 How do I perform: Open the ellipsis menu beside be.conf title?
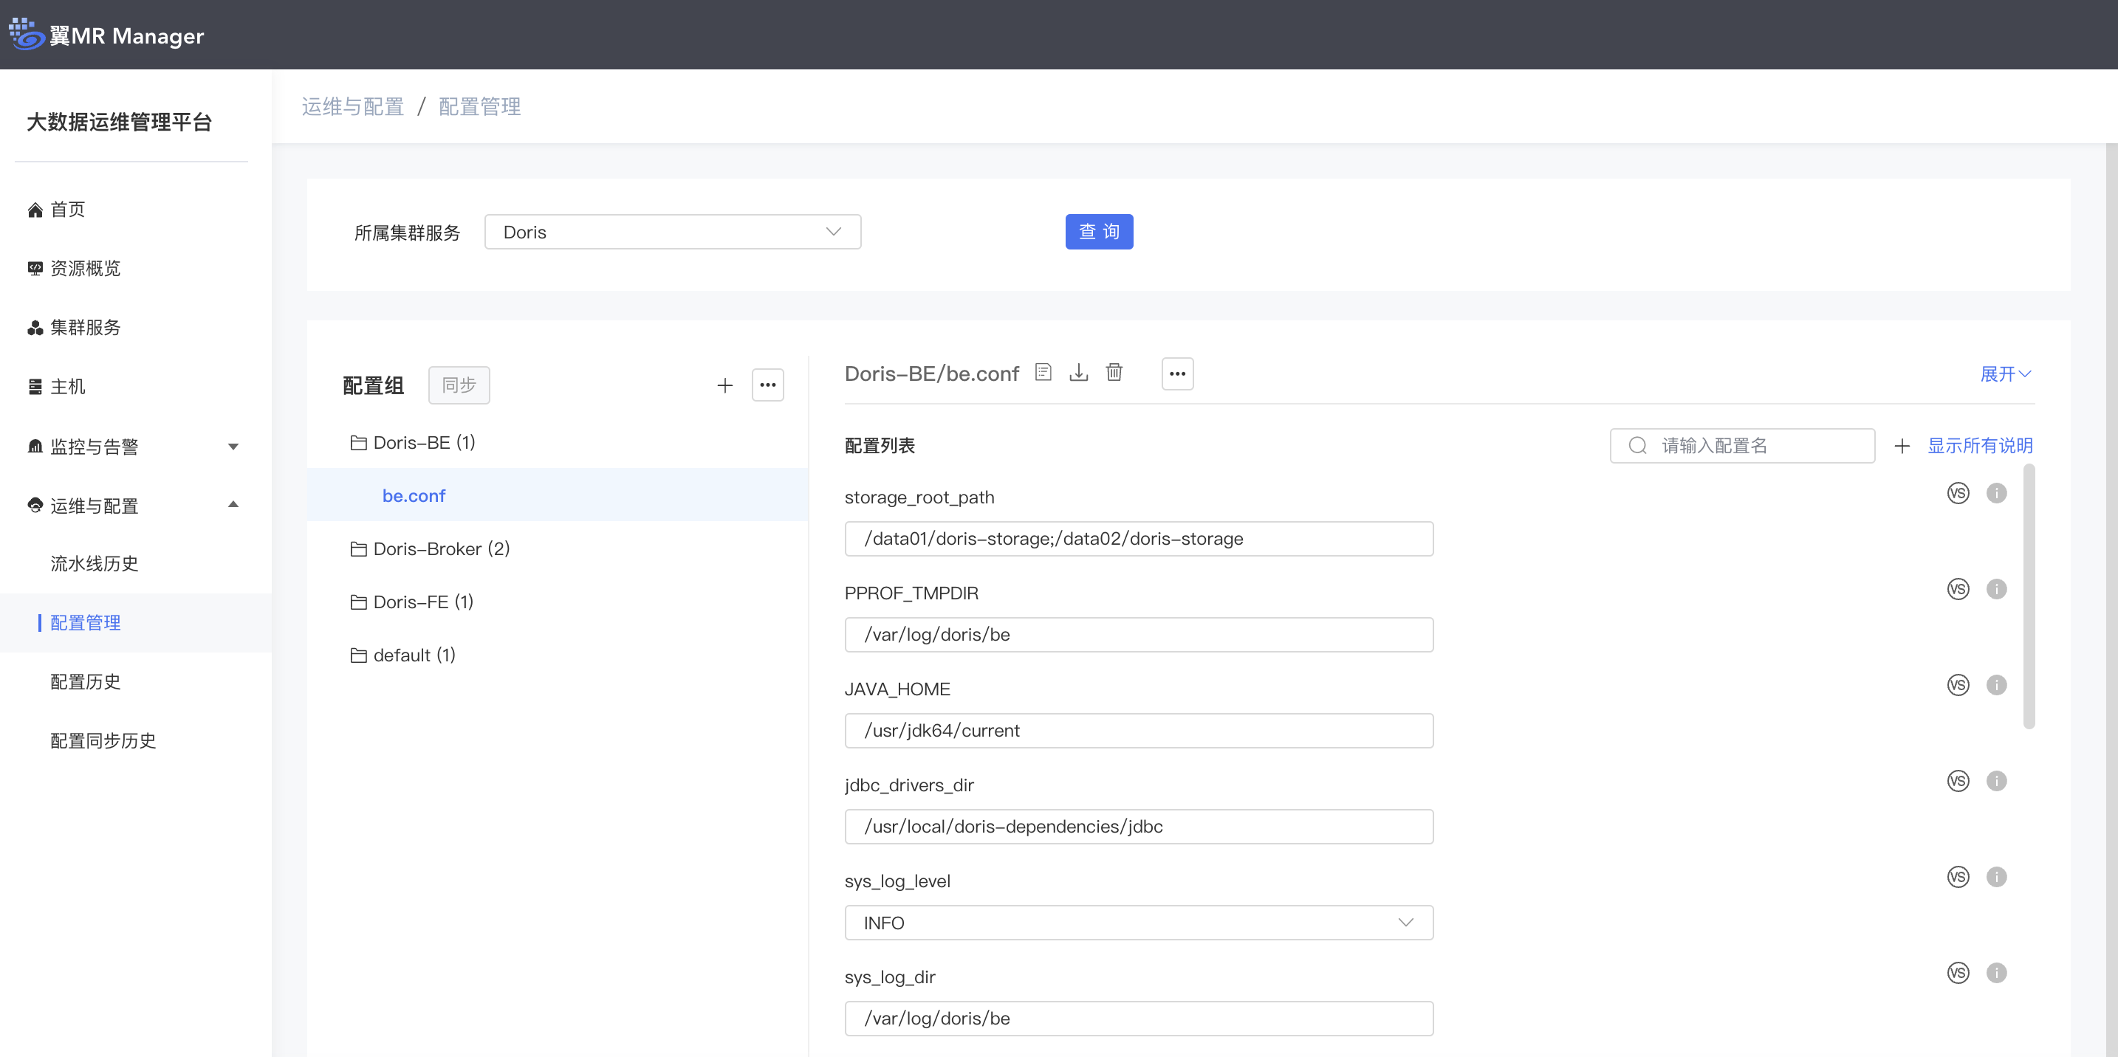[x=1176, y=374]
